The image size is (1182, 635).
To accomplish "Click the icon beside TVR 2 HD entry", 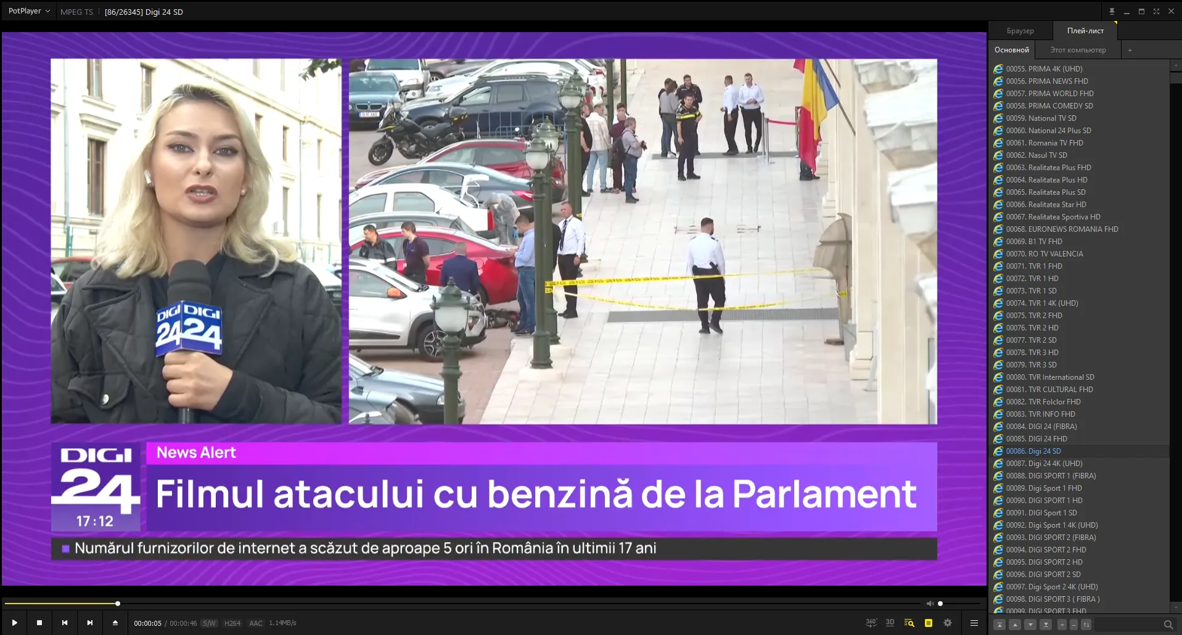I will 998,328.
